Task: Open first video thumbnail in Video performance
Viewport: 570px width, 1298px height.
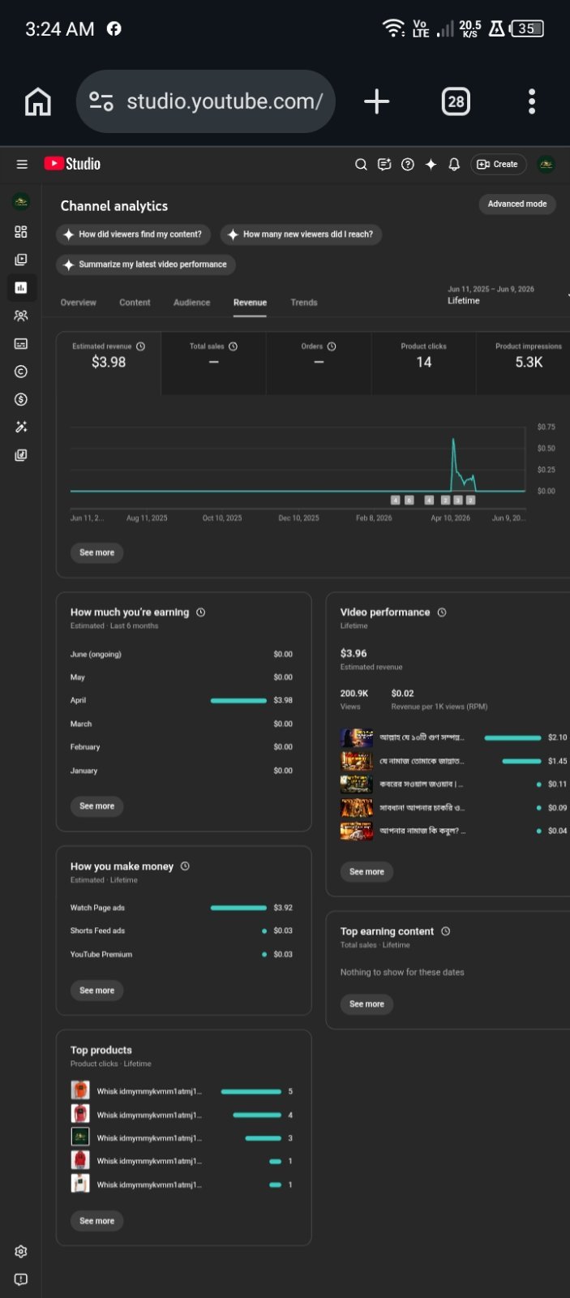Action: [x=357, y=737]
